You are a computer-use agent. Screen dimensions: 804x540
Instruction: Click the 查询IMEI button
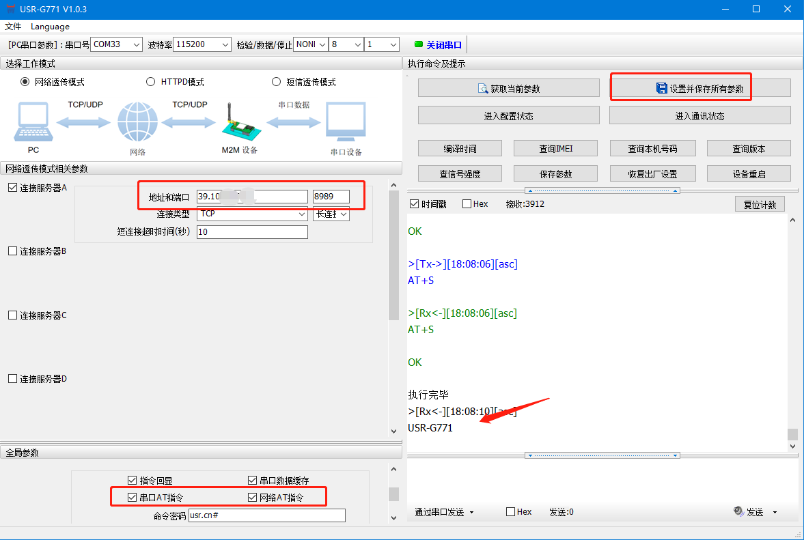pos(555,148)
